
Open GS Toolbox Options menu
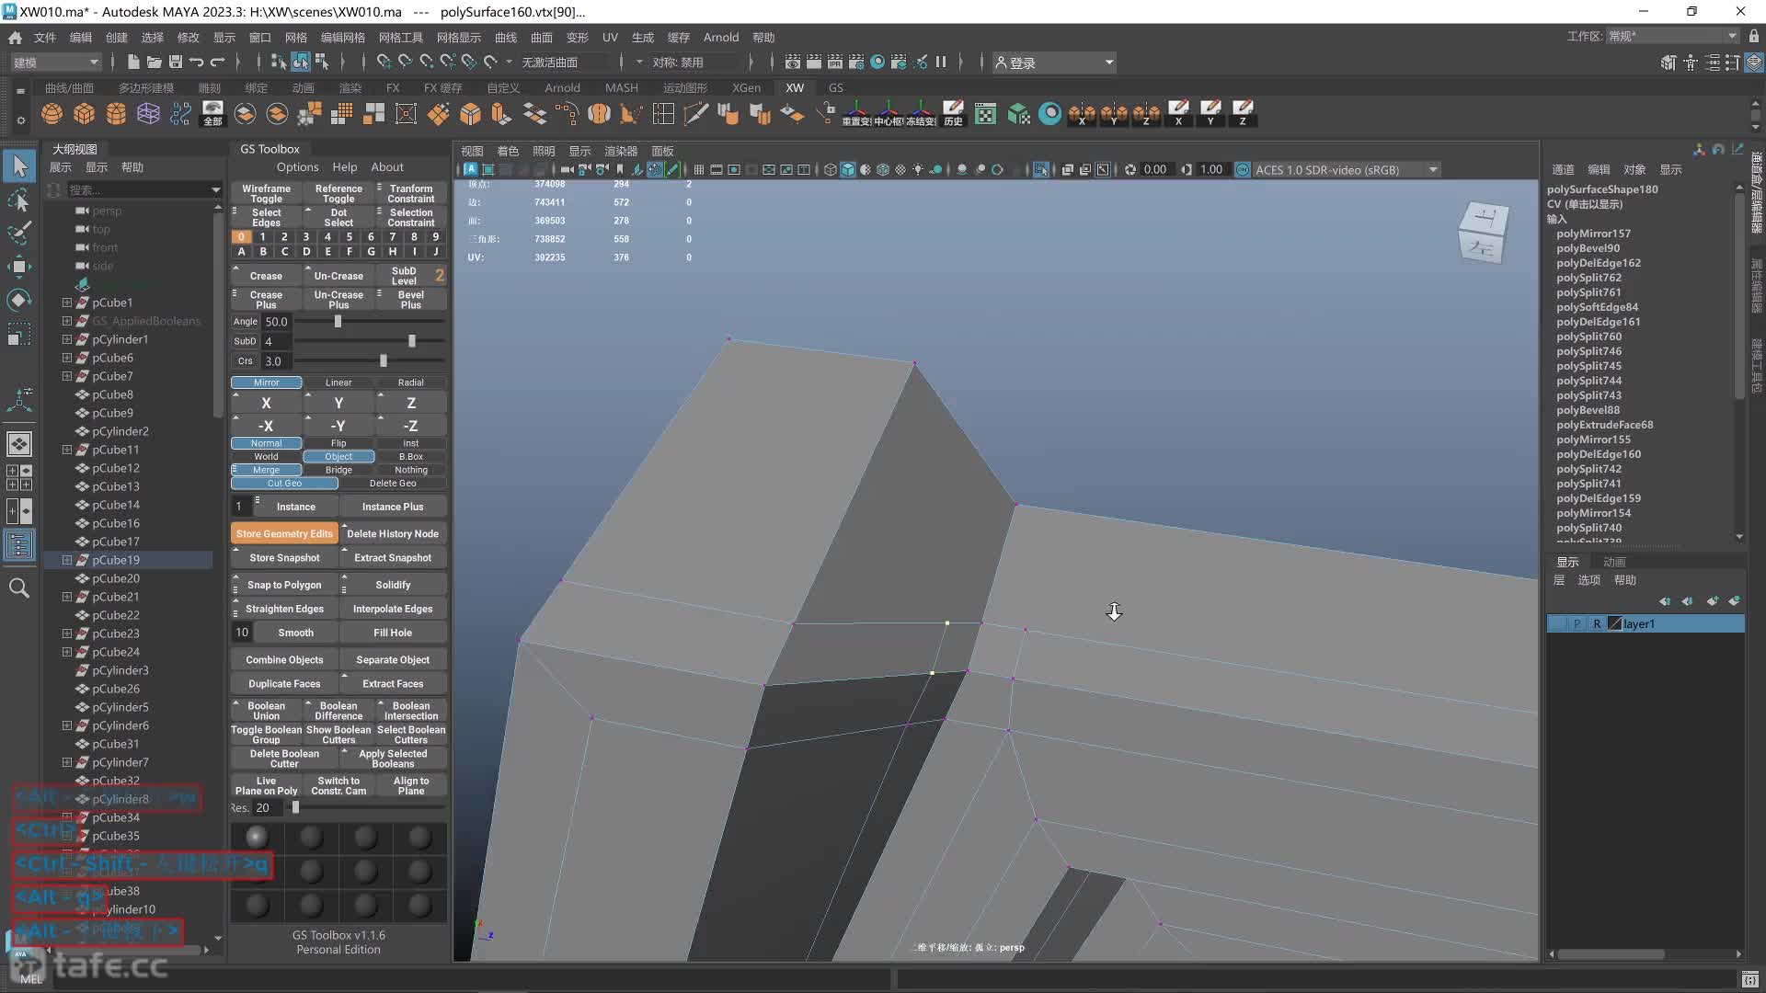[x=297, y=167]
